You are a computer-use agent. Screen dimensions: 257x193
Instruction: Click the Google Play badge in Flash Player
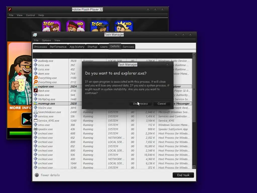coord(26,119)
